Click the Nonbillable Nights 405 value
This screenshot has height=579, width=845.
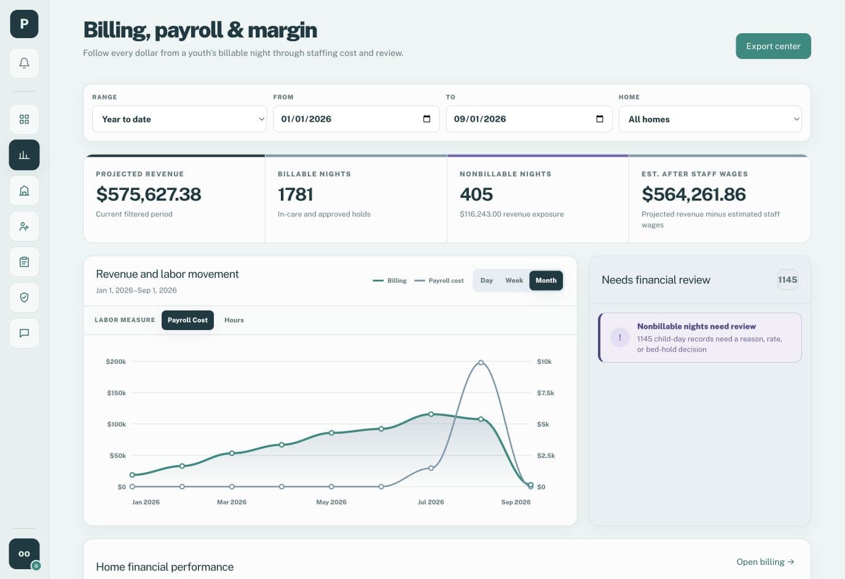pos(476,194)
